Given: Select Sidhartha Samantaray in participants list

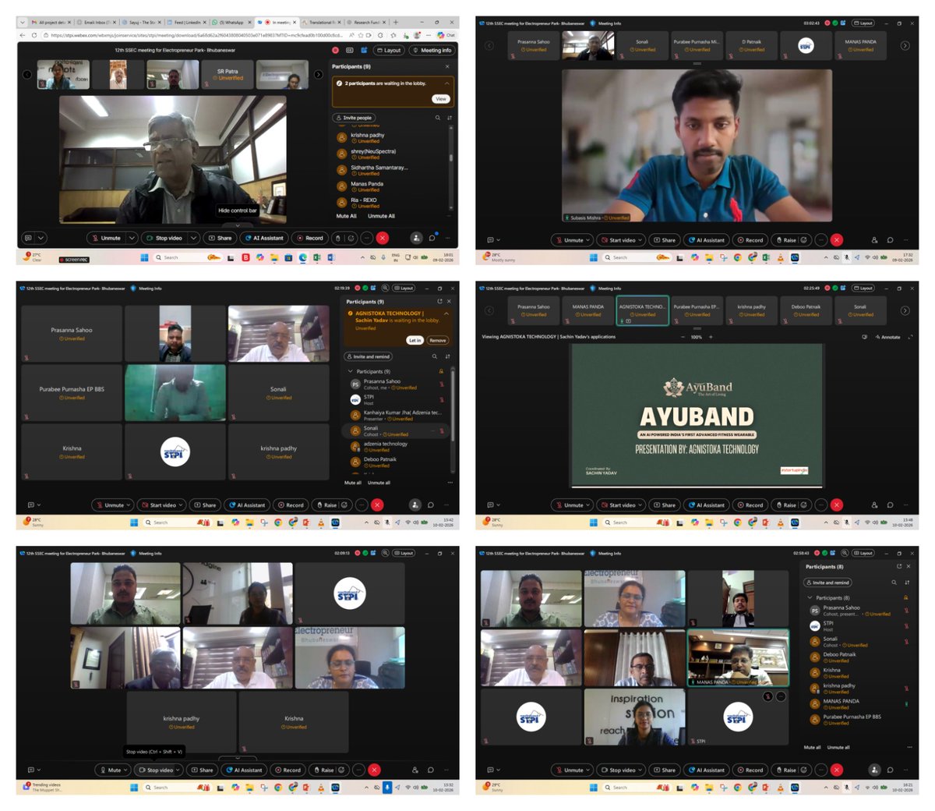Looking at the screenshot, I should click(x=390, y=170).
